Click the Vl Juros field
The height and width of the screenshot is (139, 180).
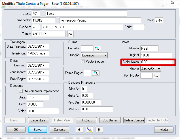coord(97,109)
